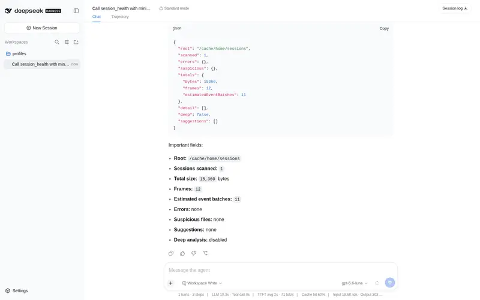Click the refresh icon beside model selector
Screen dimensions: 480x300
point(377,283)
